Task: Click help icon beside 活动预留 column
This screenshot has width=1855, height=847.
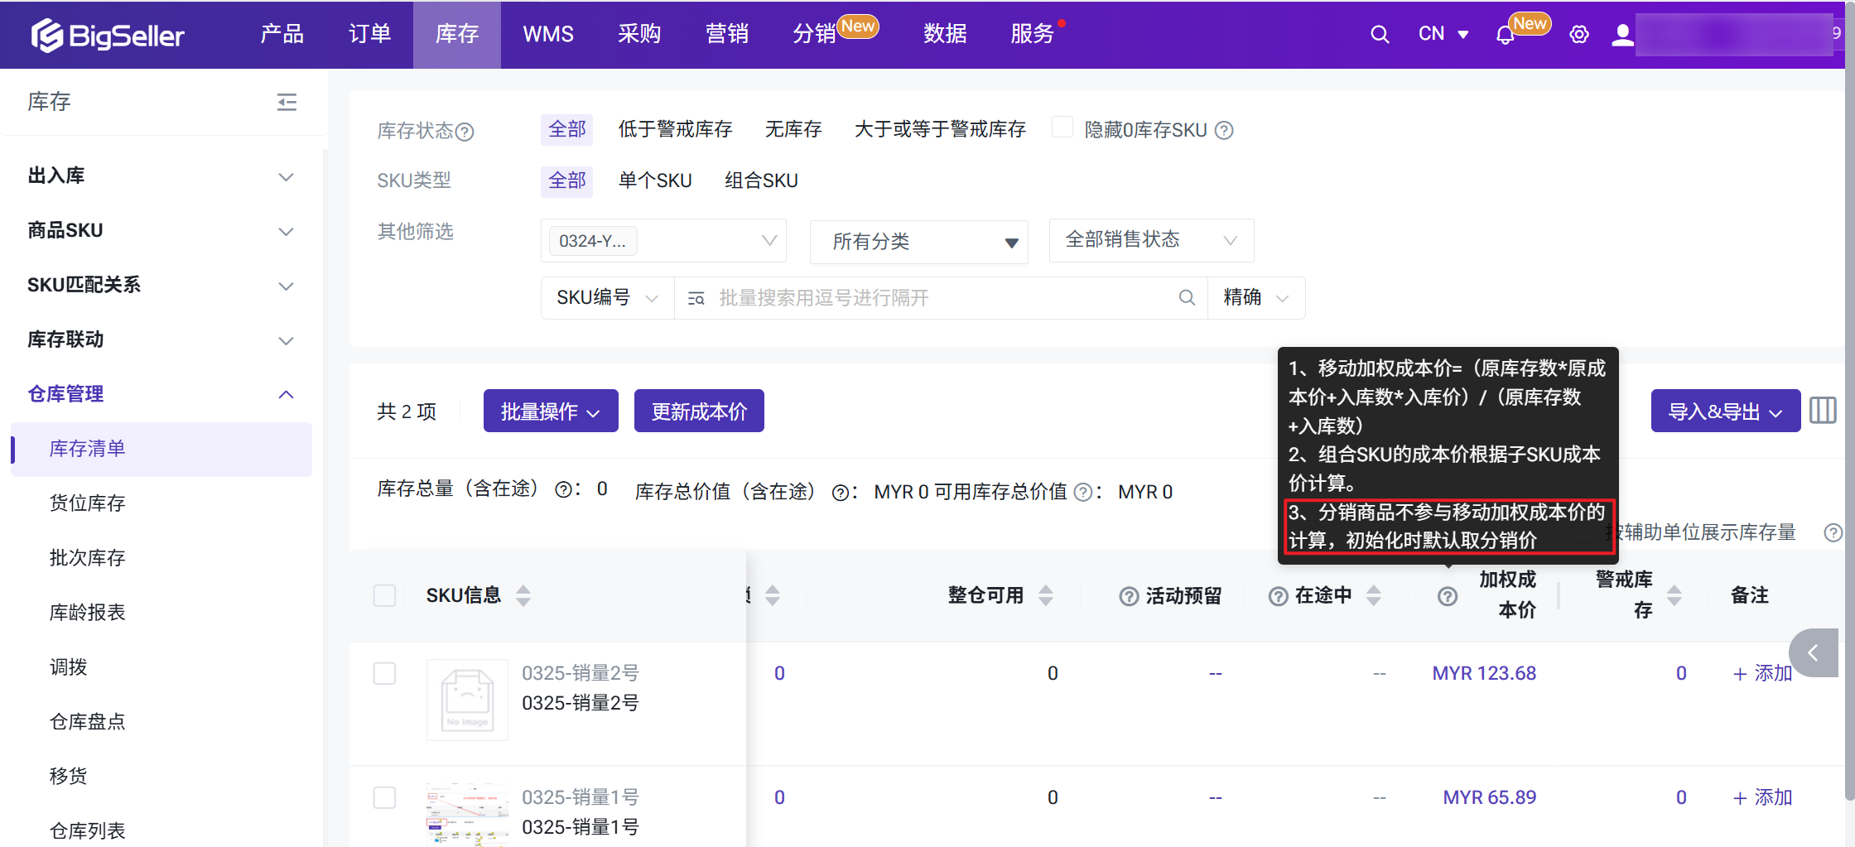Action: click(1128, 596)
